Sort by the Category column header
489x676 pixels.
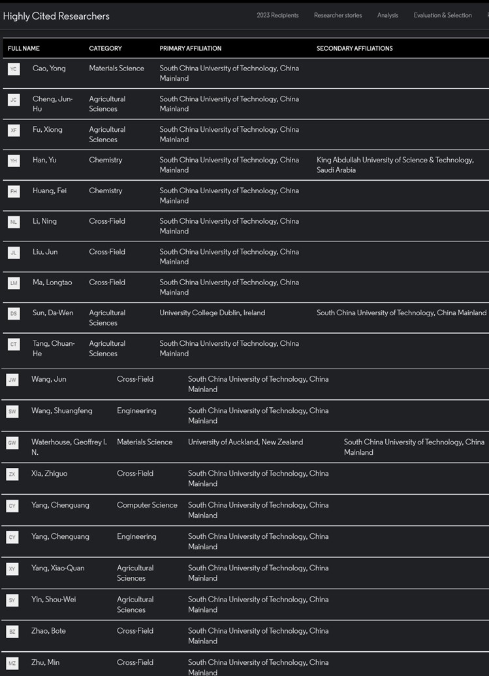tap(105, 48)
